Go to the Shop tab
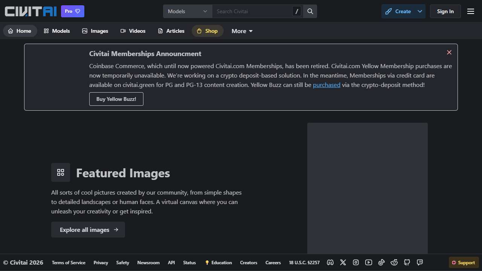The width and height of the screenshot is (482, 271). tap(207, 31)
